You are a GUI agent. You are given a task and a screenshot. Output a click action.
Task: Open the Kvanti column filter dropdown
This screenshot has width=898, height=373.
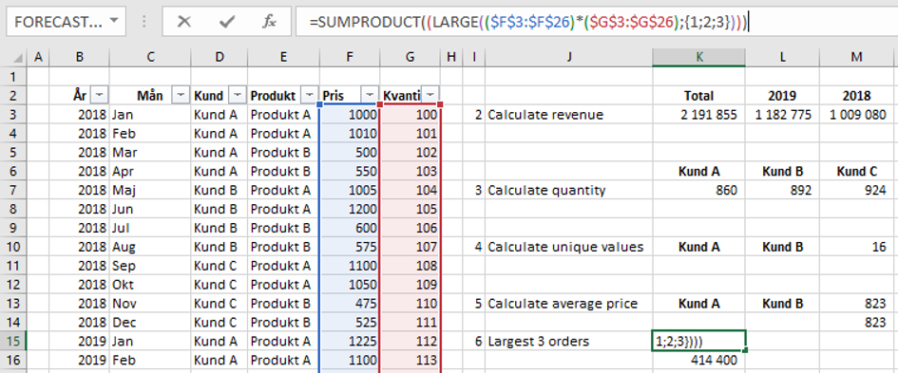coord(430,95)
